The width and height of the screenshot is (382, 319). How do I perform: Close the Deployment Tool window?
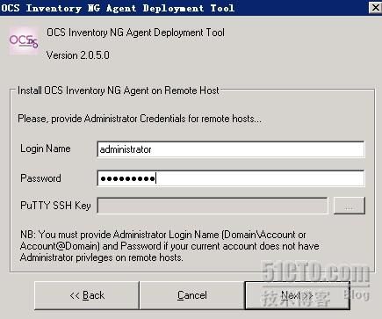click(x=375, y=7)
